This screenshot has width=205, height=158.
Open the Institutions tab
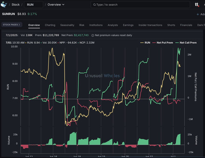pyautogui.click(x=96, y=25)
